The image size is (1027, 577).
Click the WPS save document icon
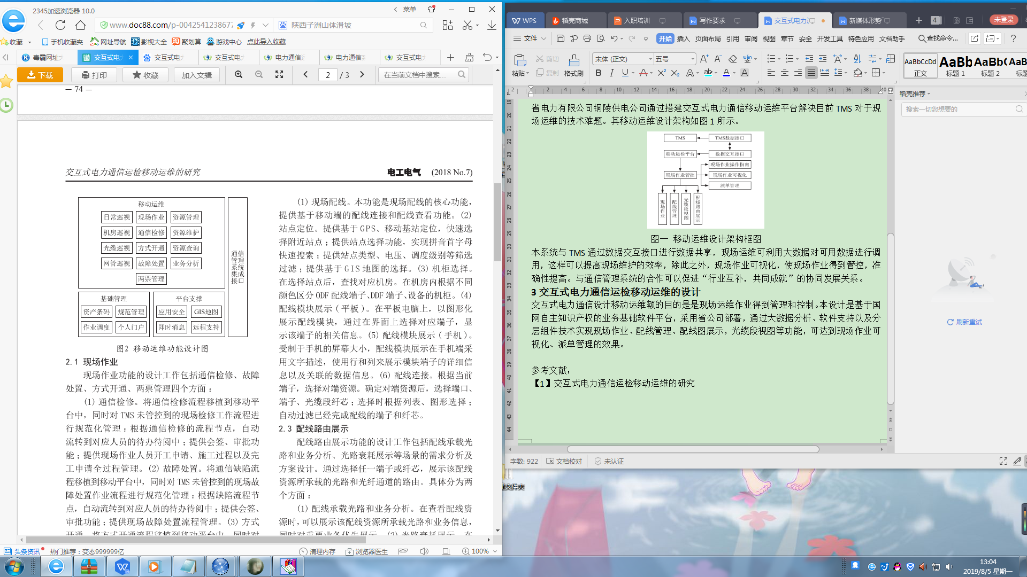pyautogui.click(x=560, y=38)
